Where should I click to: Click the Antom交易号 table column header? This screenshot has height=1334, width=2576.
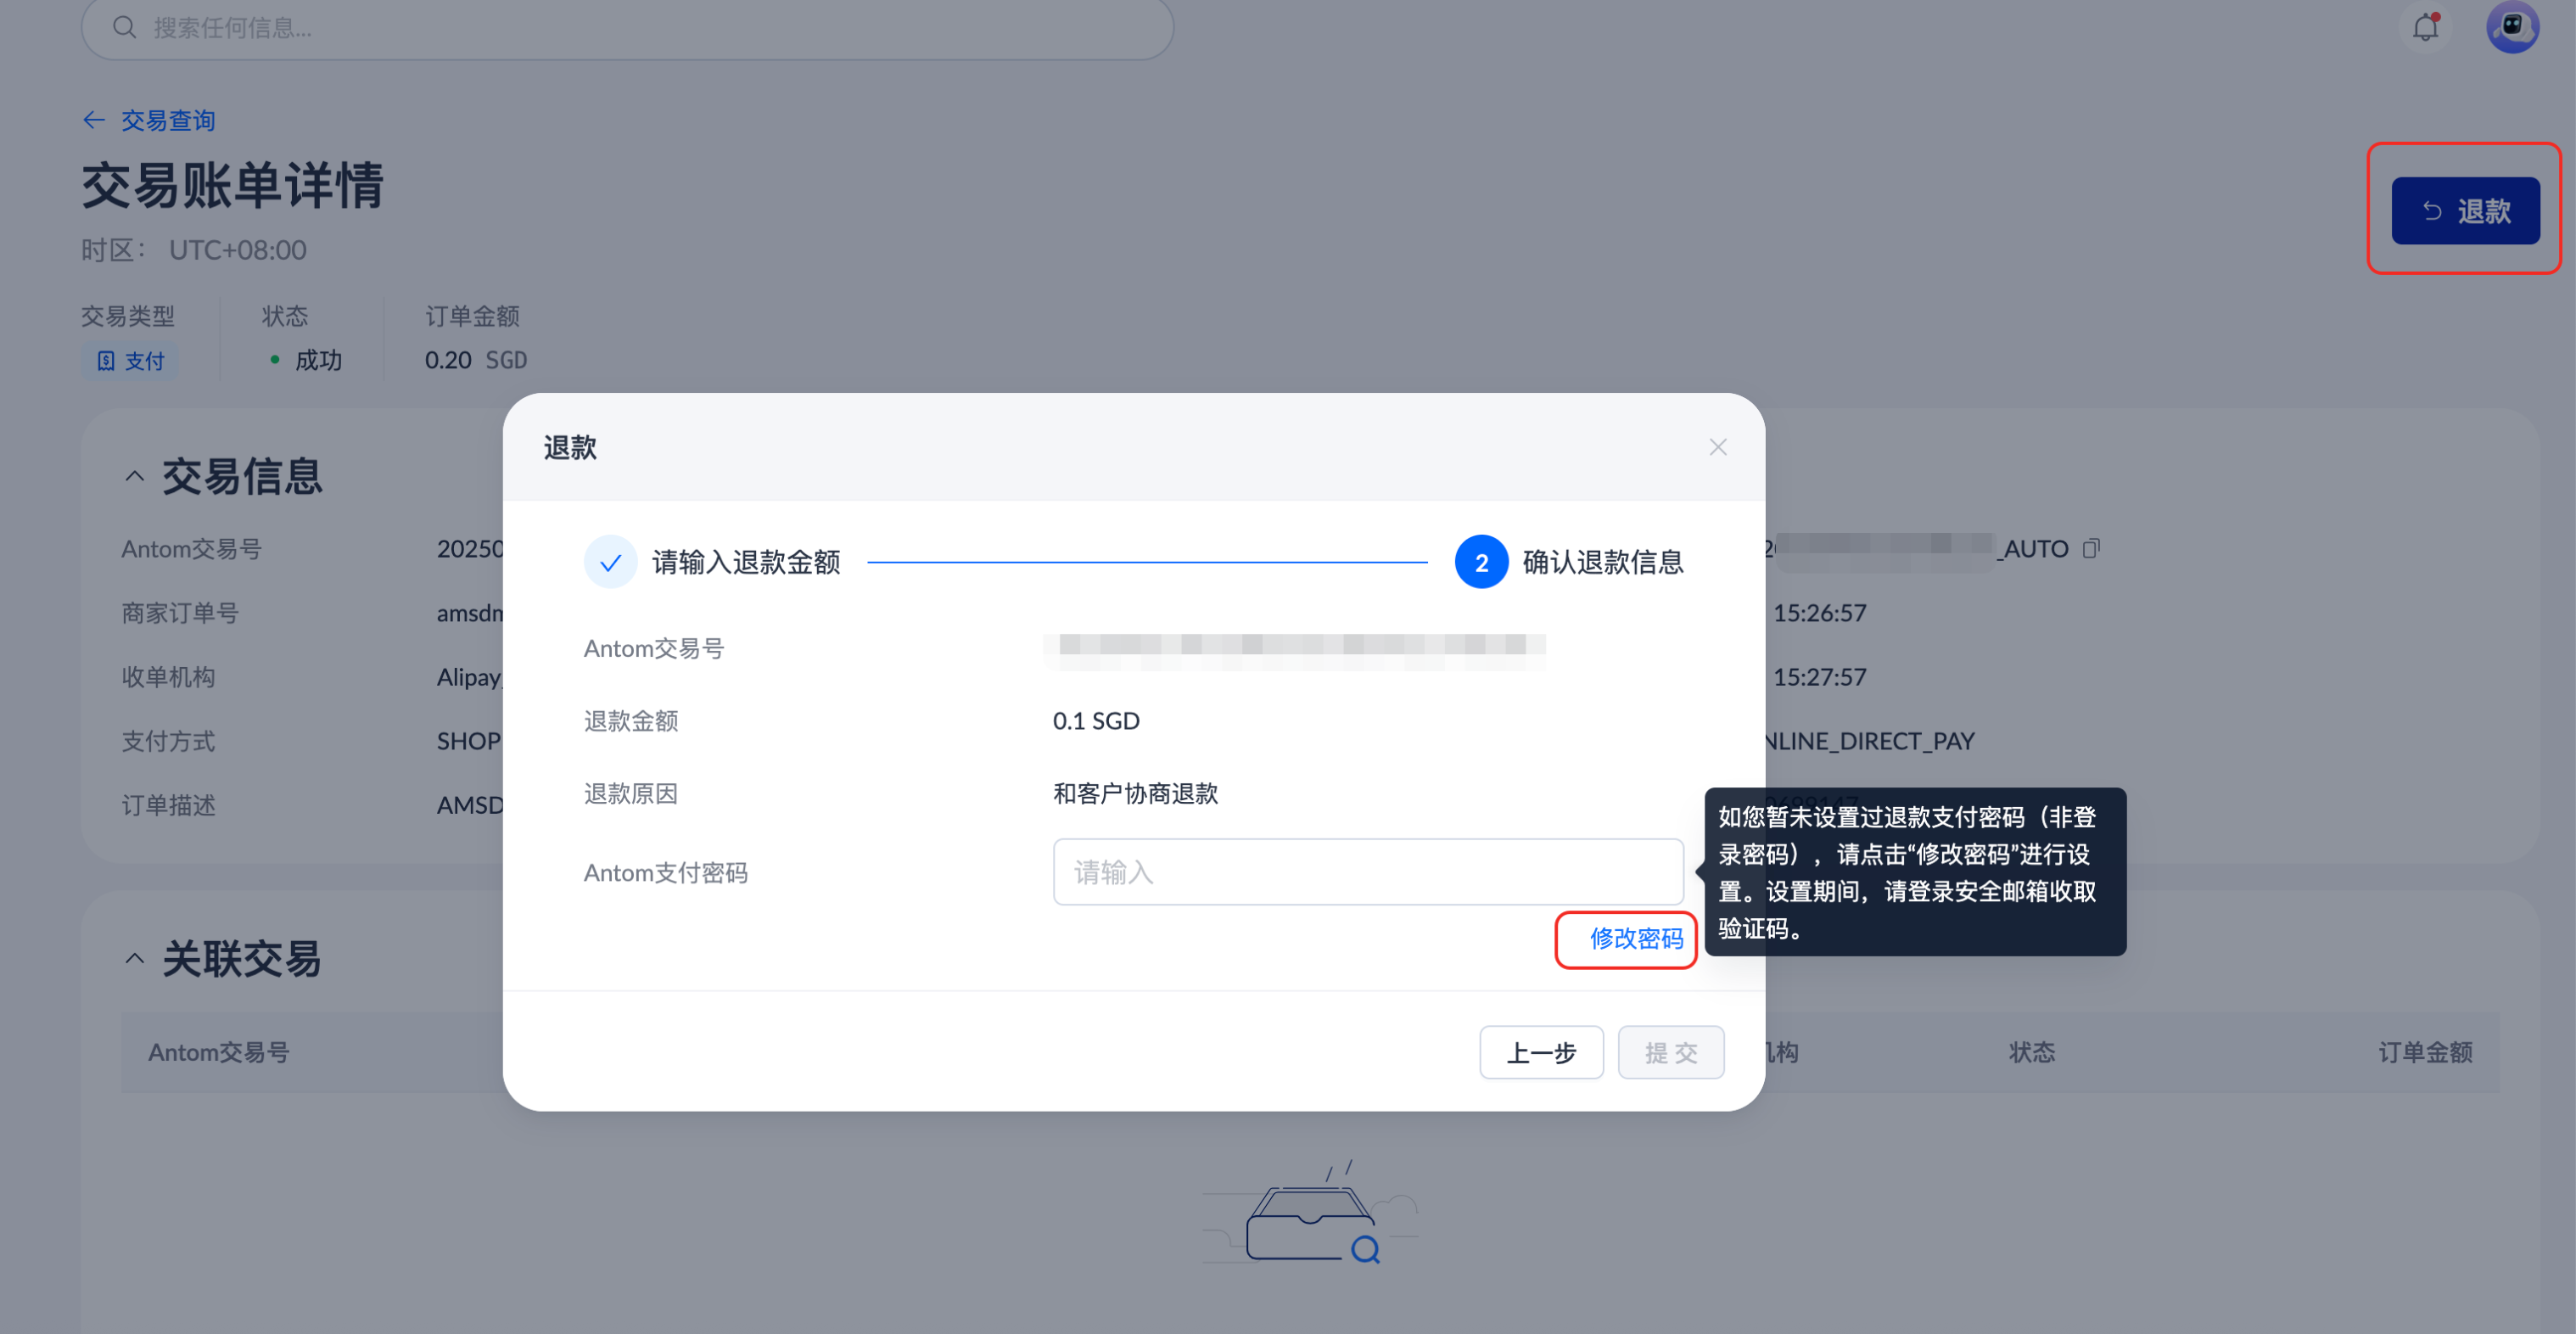219,1052
